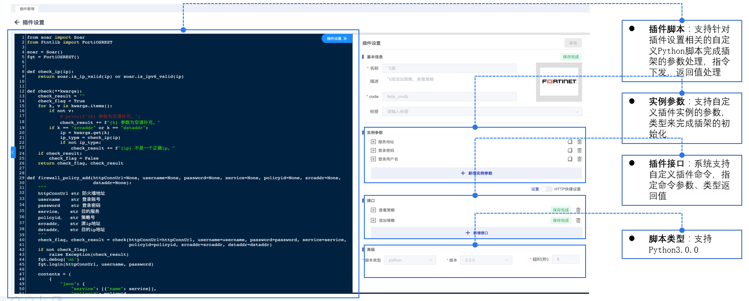The image size is (749, 301).
Task: Click the 'def firewall_policy_add' code line
Action: pyautogui.click(x=184, y=178)
